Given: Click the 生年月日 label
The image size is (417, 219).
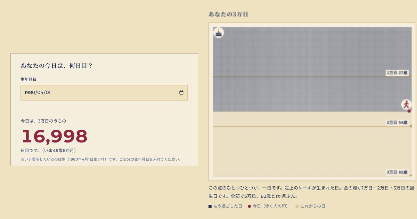Looking at the screenshot, I should 28,79.
